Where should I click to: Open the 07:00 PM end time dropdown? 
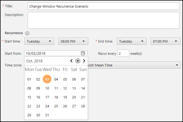pos(165,41)
